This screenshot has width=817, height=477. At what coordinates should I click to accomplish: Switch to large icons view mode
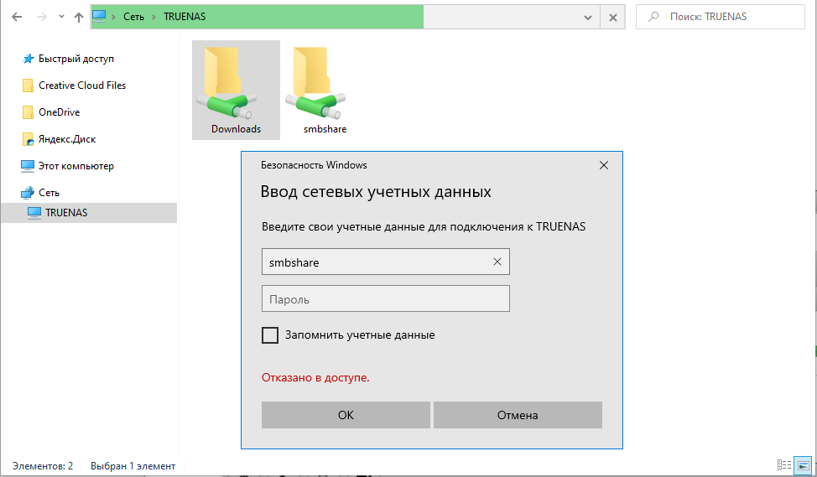point(804,464)
